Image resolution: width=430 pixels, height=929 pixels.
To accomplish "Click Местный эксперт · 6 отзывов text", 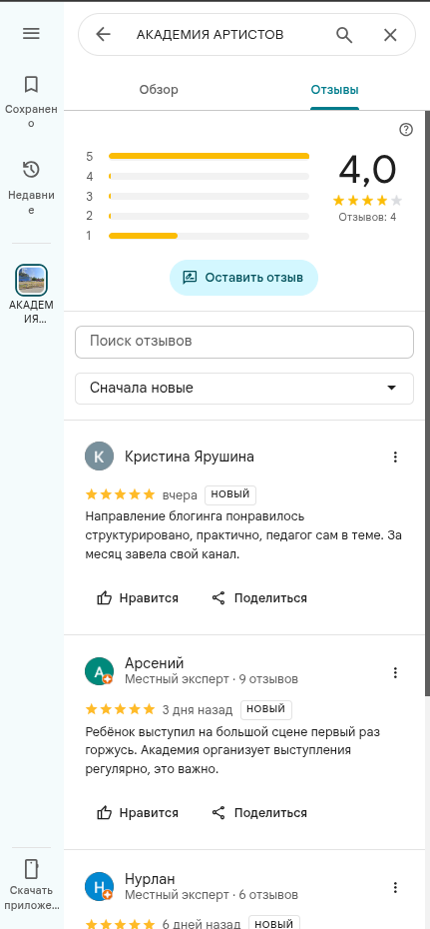I will coord(212,895).
